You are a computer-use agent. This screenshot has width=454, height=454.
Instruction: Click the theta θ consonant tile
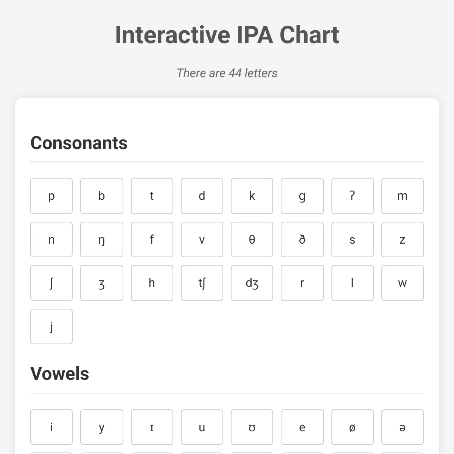click(x=252, y=239)
